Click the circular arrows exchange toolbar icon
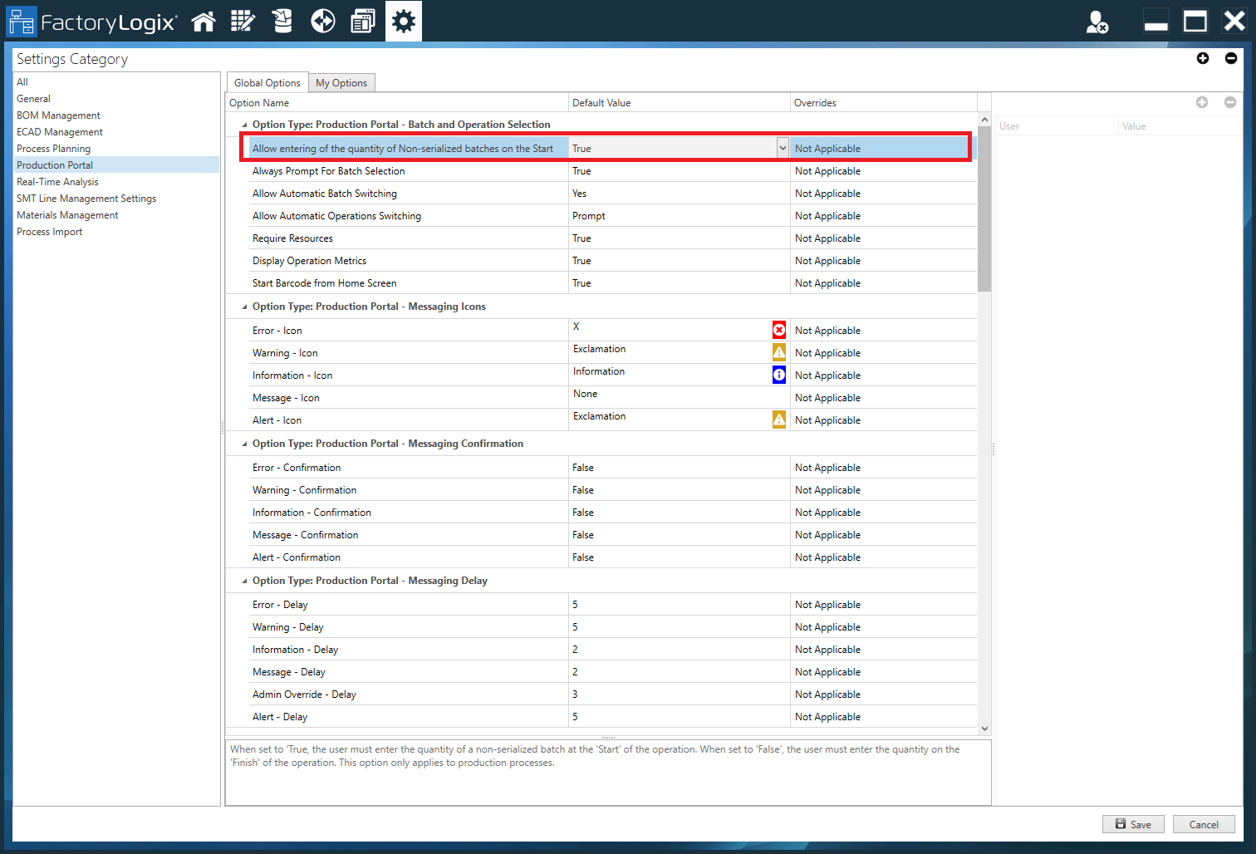1256x854 pixels. click(322, 21)
